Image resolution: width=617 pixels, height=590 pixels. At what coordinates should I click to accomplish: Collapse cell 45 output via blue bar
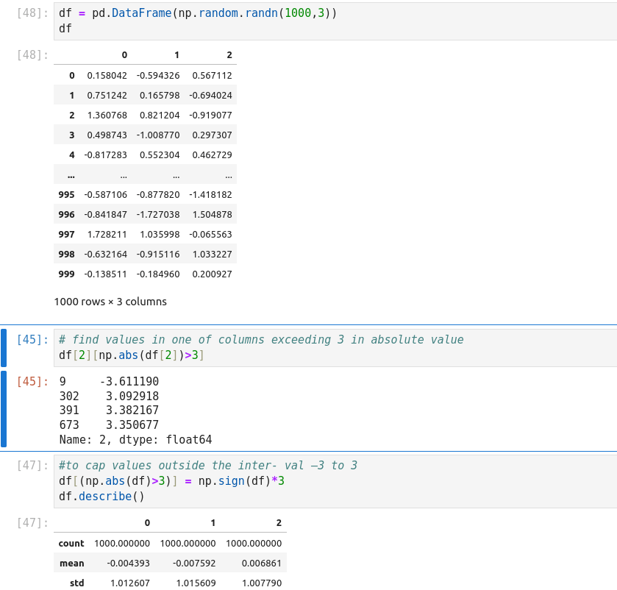pyautogui.click(x=4, y=409)
